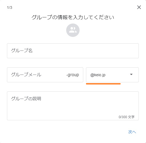Click the @keio.jp text in the selector
Viewport: 146px width, 143px height.
point(98,75)
